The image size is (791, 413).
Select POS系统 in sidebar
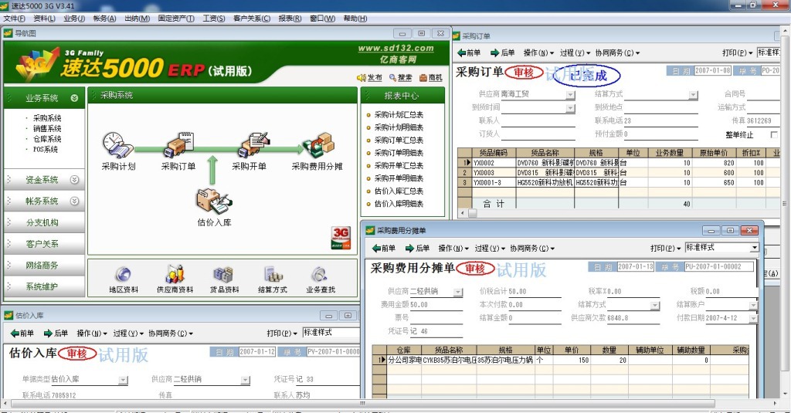click(x=46, y=149)
